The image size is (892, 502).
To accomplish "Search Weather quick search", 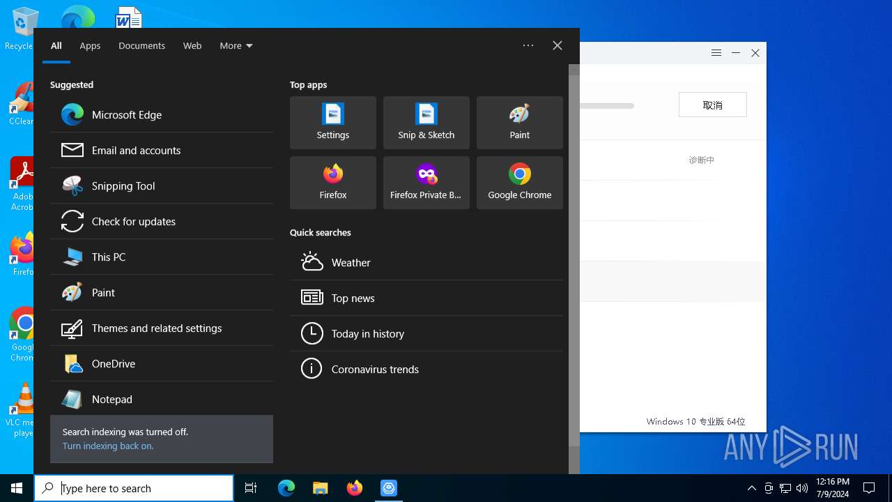I will [x=426, y=263].
